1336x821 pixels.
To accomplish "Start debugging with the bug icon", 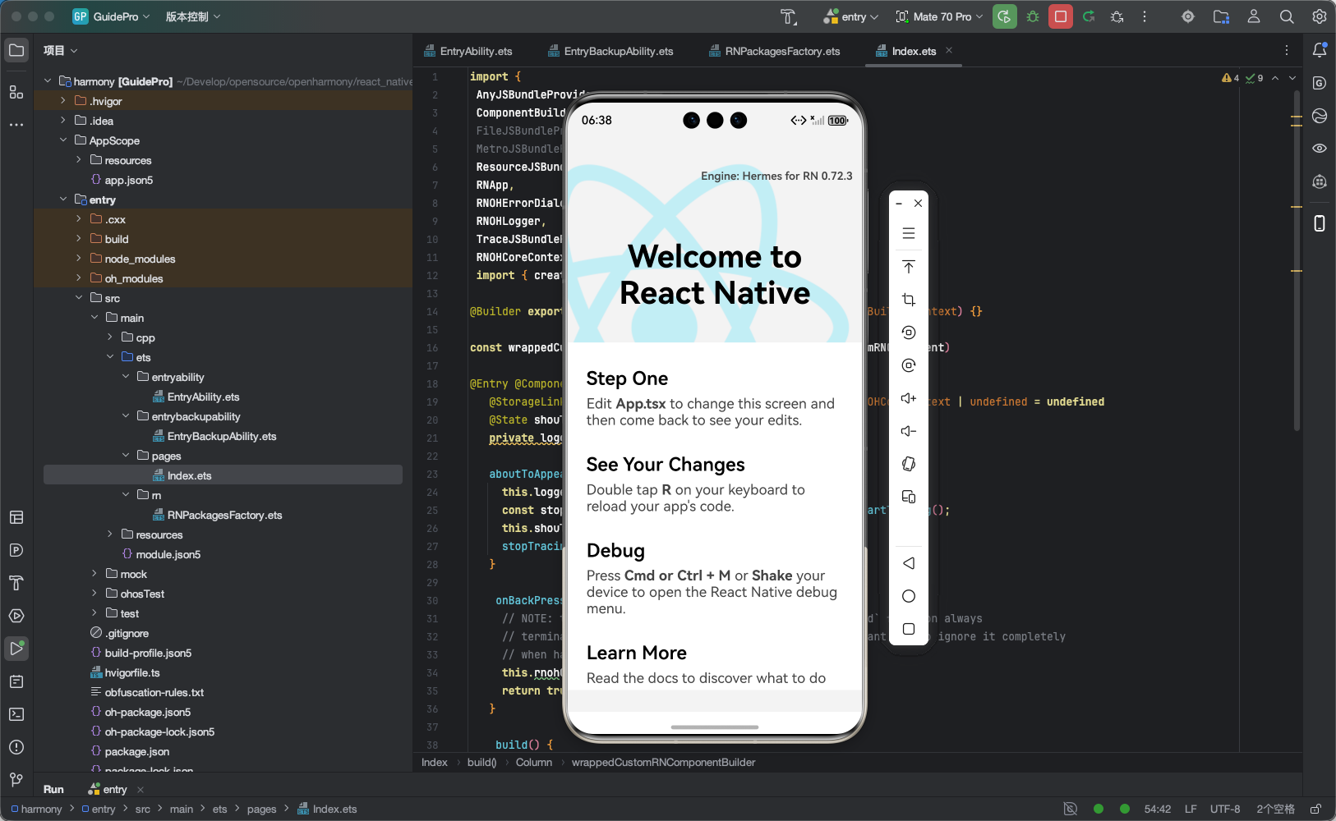I will click(x=1033, y=16).
